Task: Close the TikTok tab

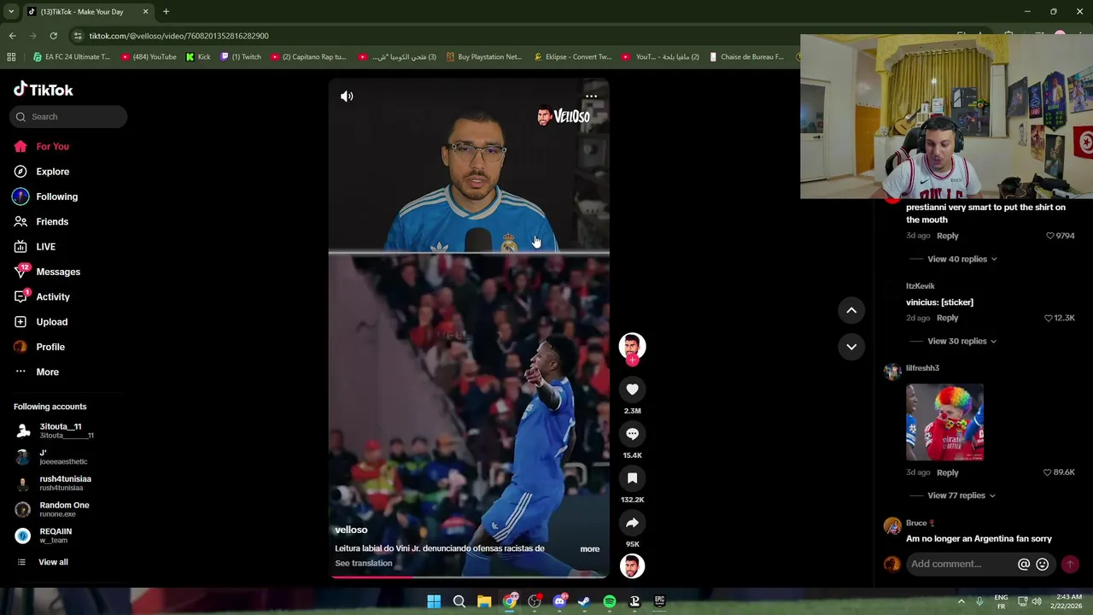Action: (x=145, y=11)
